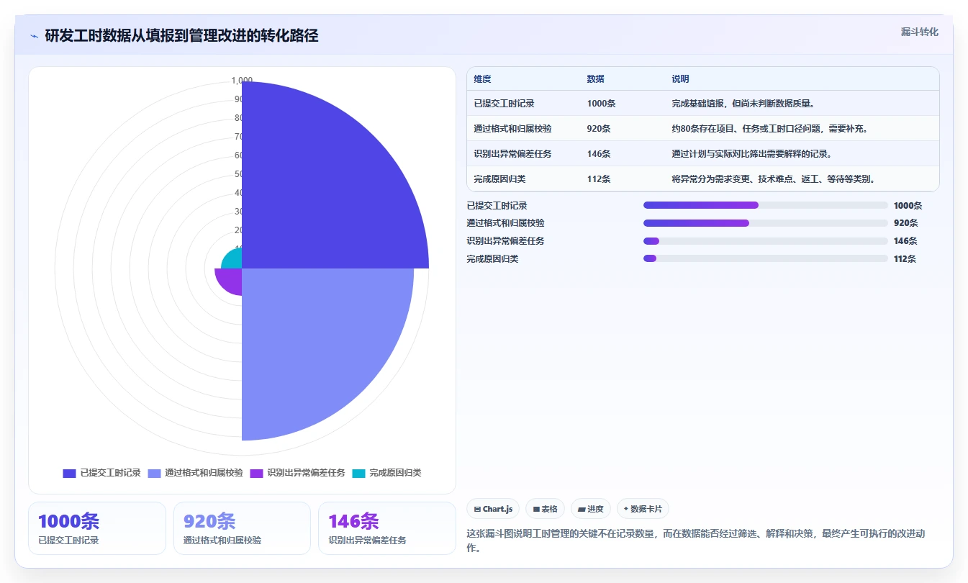The image size is (968, 583).
Task: Click the 识别出异常偏差任务 progress bar
Action: coord(765,241)
